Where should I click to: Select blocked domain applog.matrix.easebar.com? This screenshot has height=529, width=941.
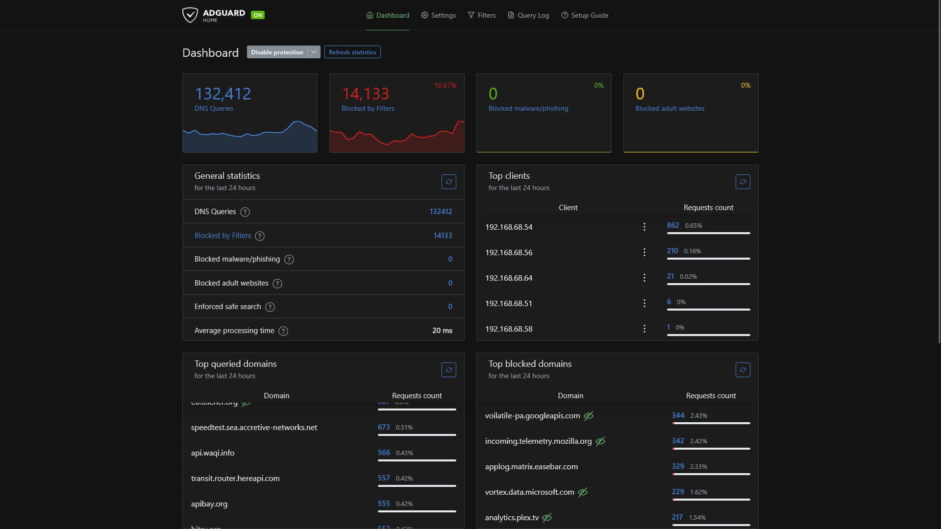click(531, 467)
